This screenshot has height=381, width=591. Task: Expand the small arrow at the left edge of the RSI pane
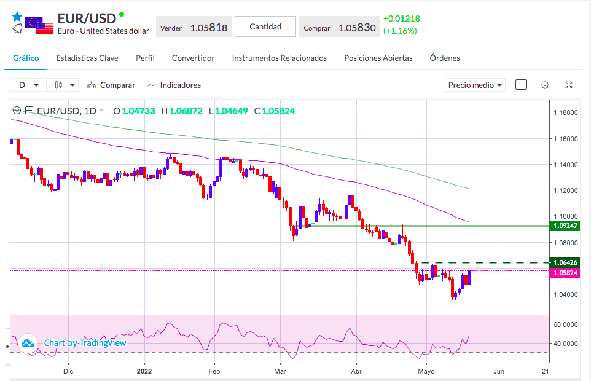[8, 346]
